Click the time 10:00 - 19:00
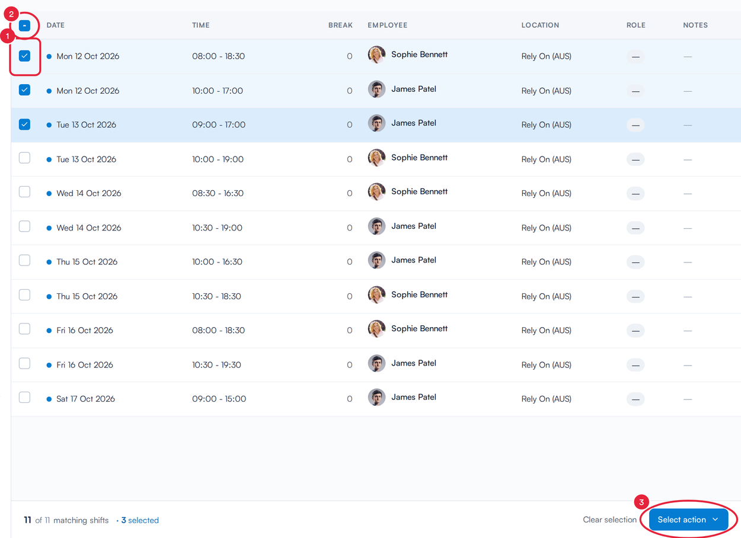 tap(218, 159)
